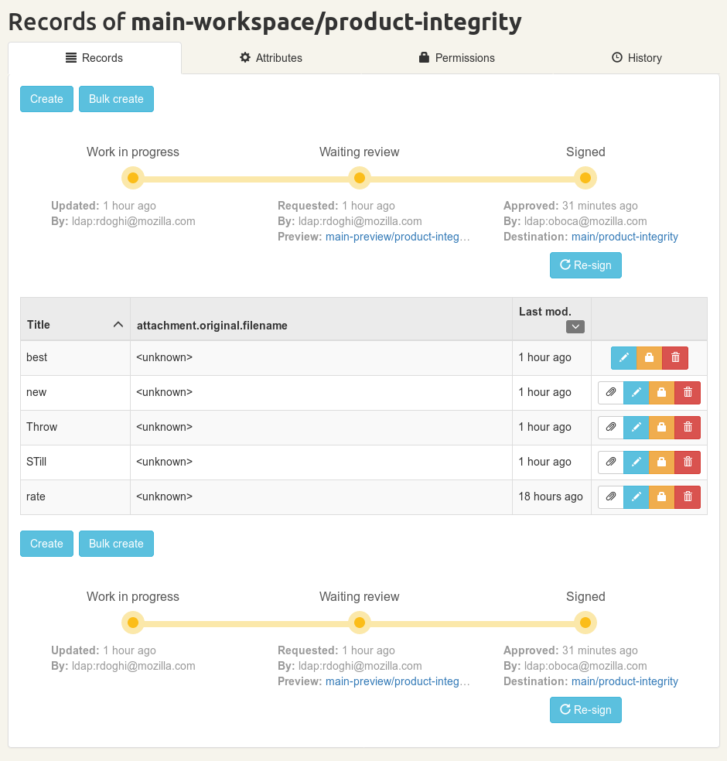Viewport: 727px width, 761px height.
Task: Click the Signed milestone dot on the progress timeline
Action: click(585, 178)
